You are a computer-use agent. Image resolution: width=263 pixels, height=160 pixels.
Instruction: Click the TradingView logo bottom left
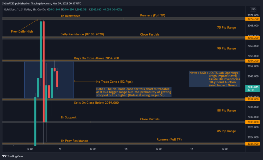(x=12, y=156)
